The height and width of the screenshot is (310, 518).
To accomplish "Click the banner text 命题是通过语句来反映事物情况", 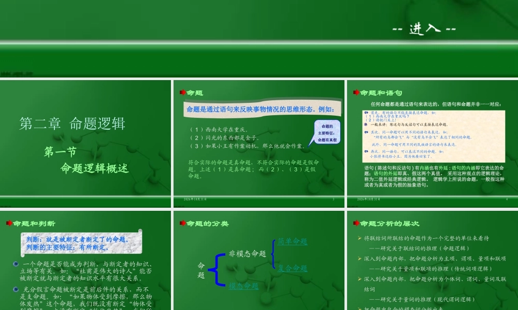I will click(x=261, y=110).
